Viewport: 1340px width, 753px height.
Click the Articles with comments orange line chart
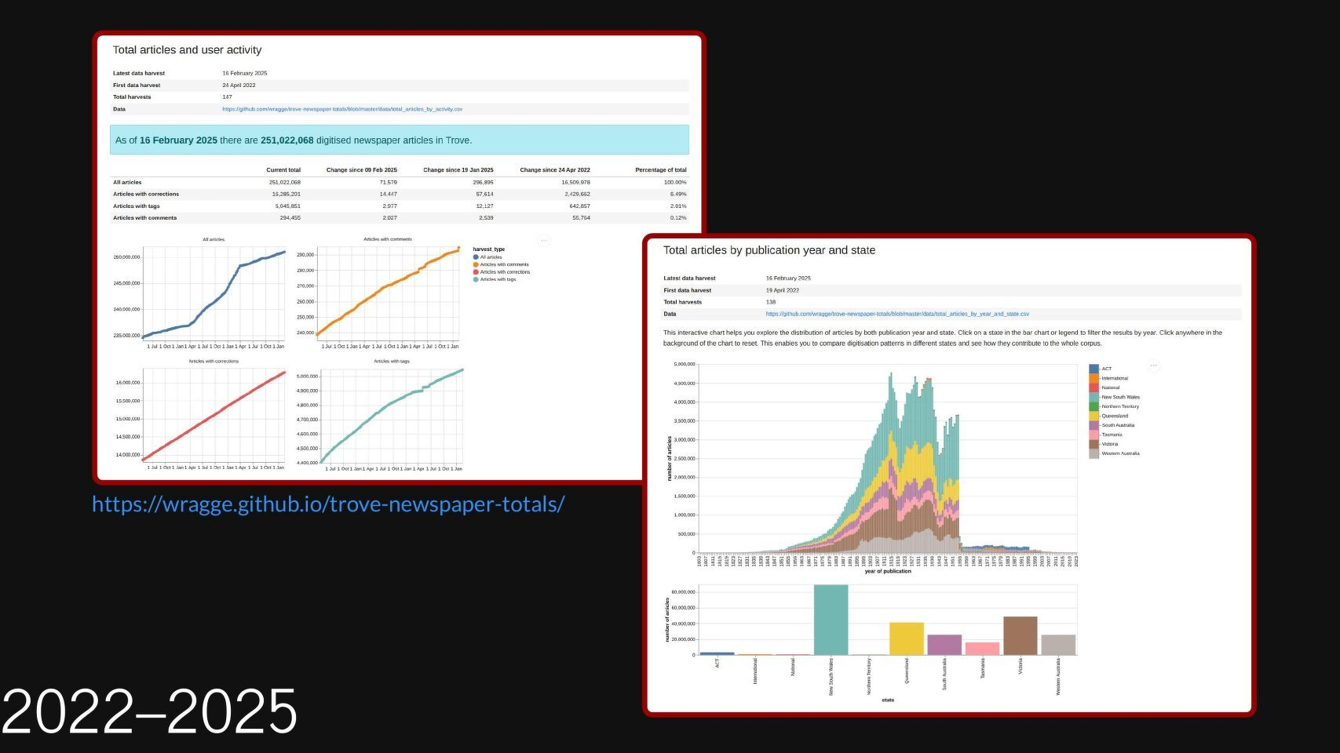click(388, 293)
